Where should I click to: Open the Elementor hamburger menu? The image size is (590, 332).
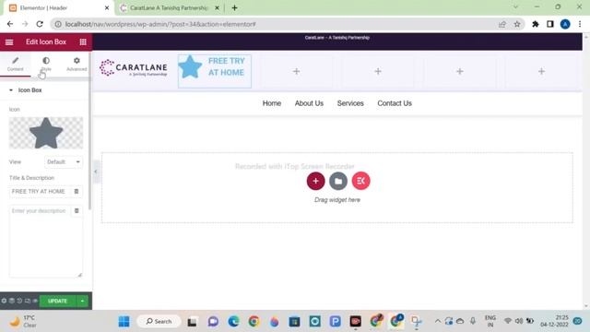(x=9, y=42)
